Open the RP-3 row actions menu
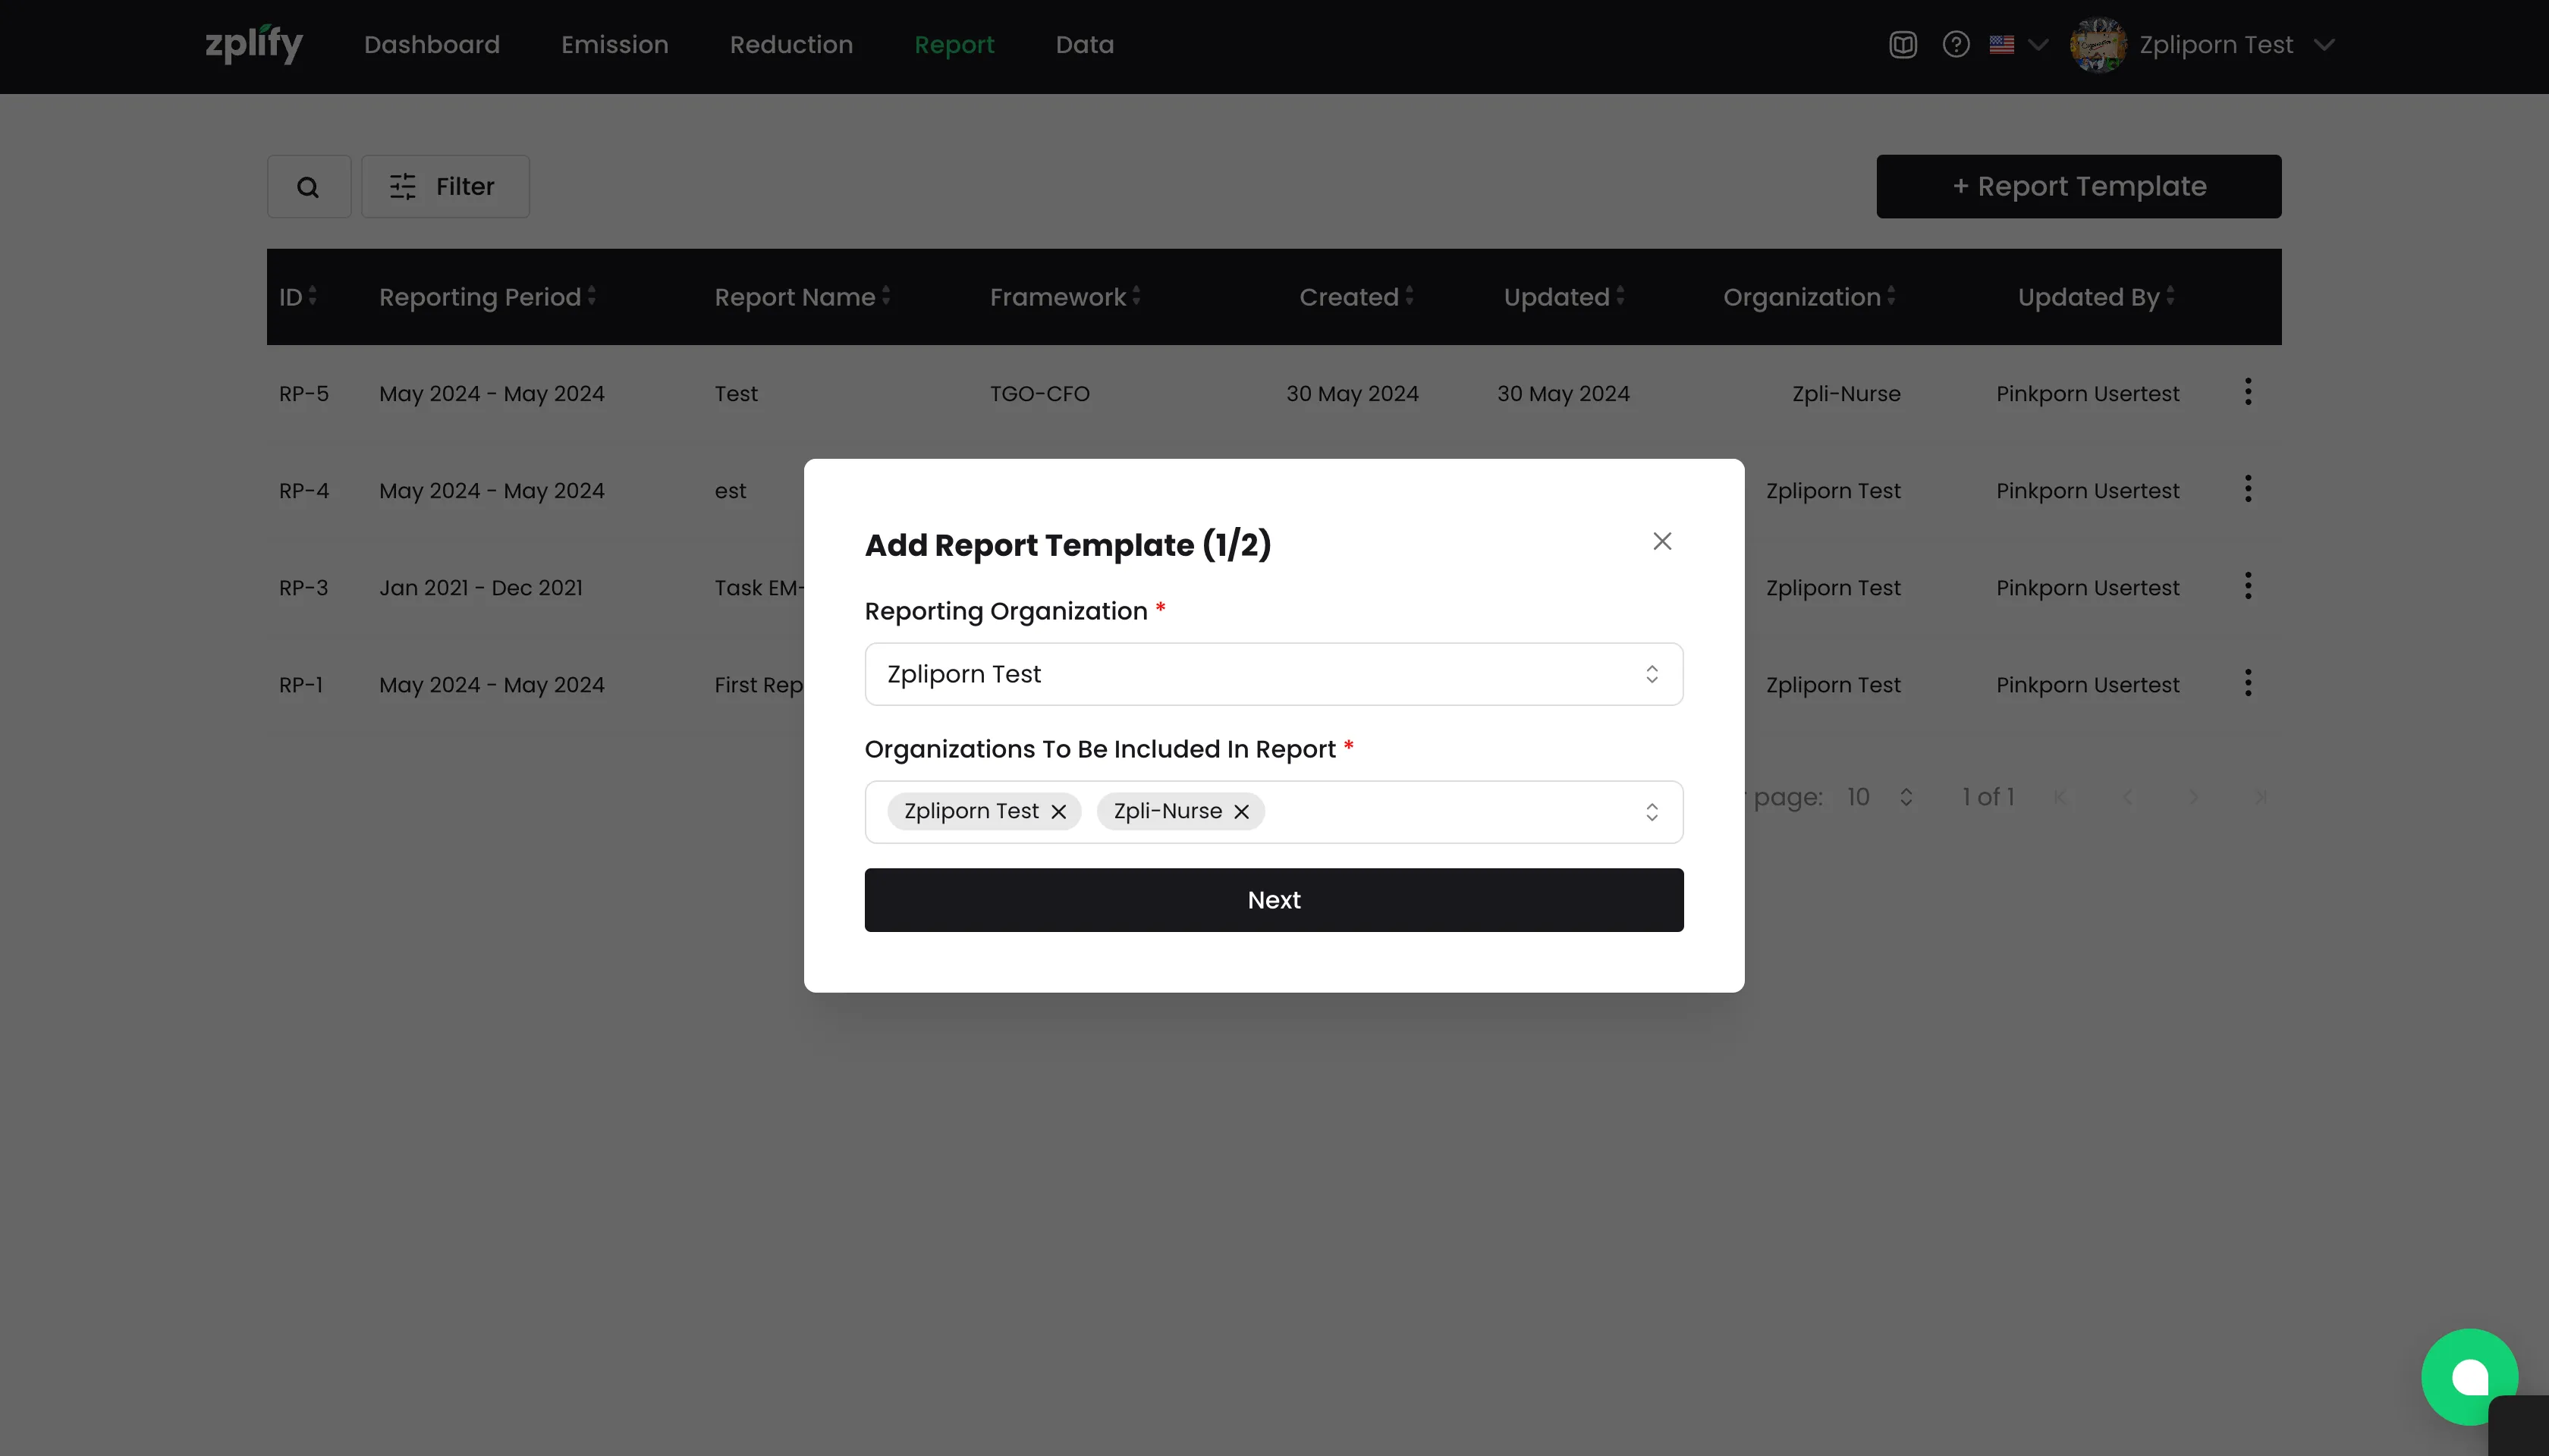Viewport: 2549px width, 1456px height. pos(2248,587)
